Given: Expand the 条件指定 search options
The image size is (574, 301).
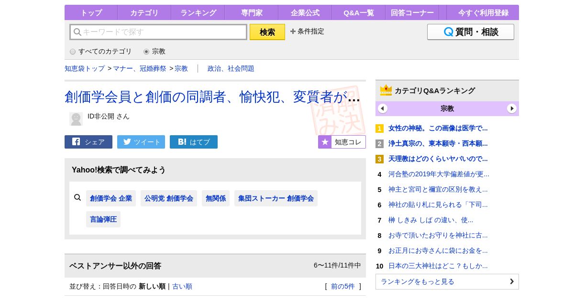Looking at the screenshot, I should 307,32.
